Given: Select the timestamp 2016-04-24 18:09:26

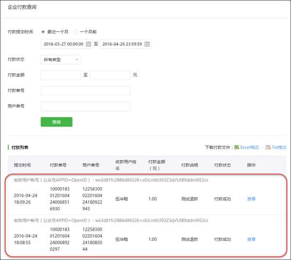Looking at the screenshot, I should (26, 199).
